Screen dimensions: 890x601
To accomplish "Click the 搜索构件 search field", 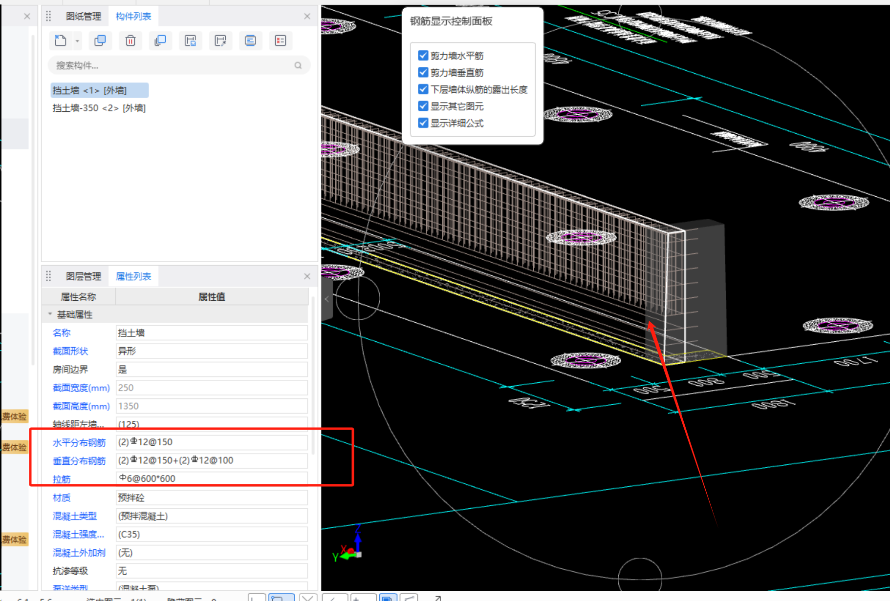I will [179, 65].
